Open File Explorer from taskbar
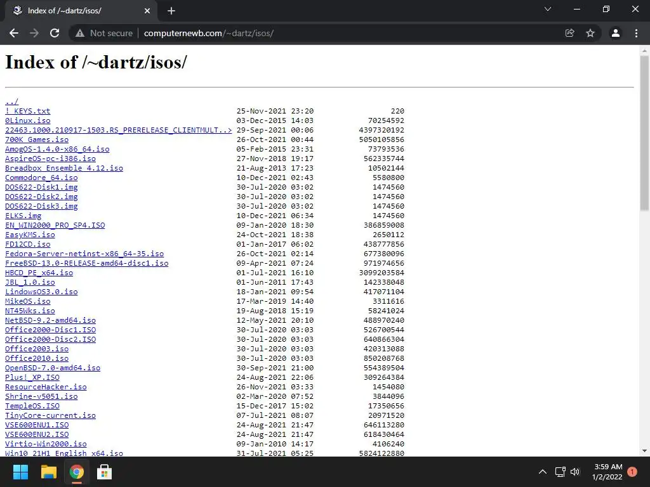 point(48,472)
